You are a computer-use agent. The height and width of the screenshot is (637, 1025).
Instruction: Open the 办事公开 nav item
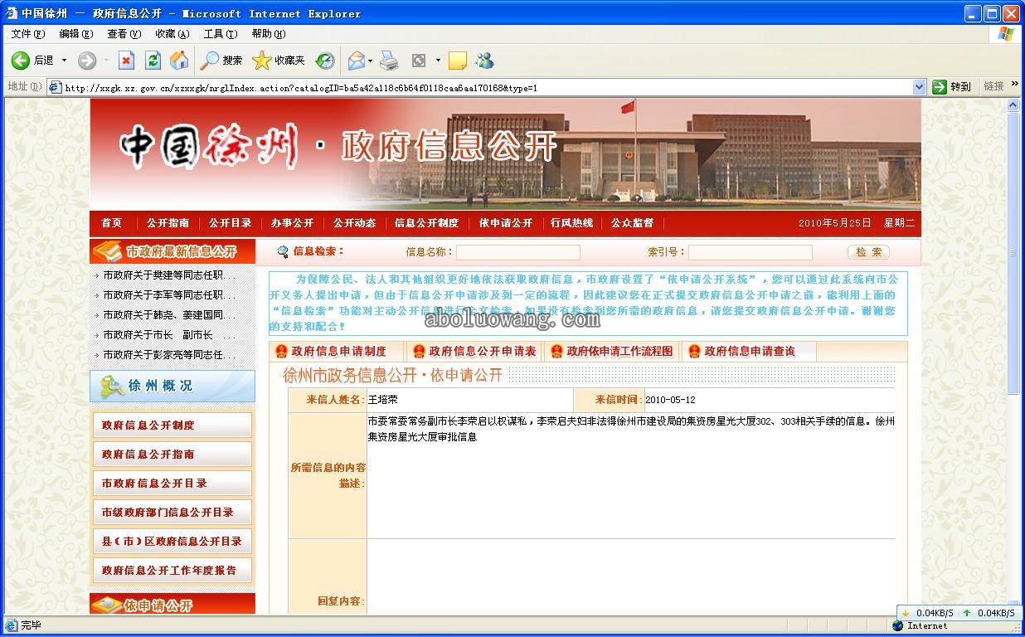click(x=292, y=223)
